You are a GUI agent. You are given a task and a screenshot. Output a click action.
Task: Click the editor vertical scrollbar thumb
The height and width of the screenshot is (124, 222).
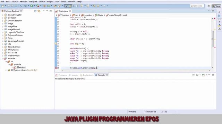[x=212, y=39]
